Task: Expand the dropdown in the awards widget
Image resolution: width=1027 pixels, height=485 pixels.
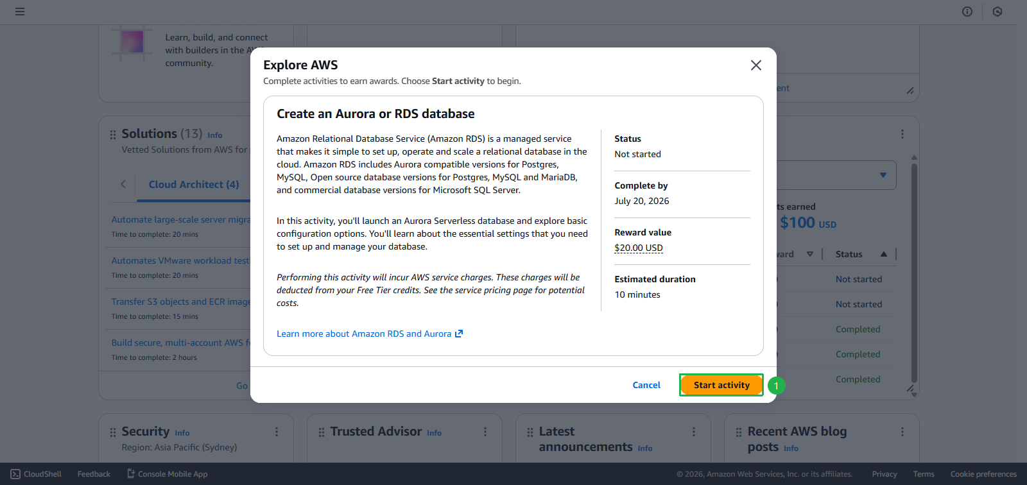Action: [883, 175]
